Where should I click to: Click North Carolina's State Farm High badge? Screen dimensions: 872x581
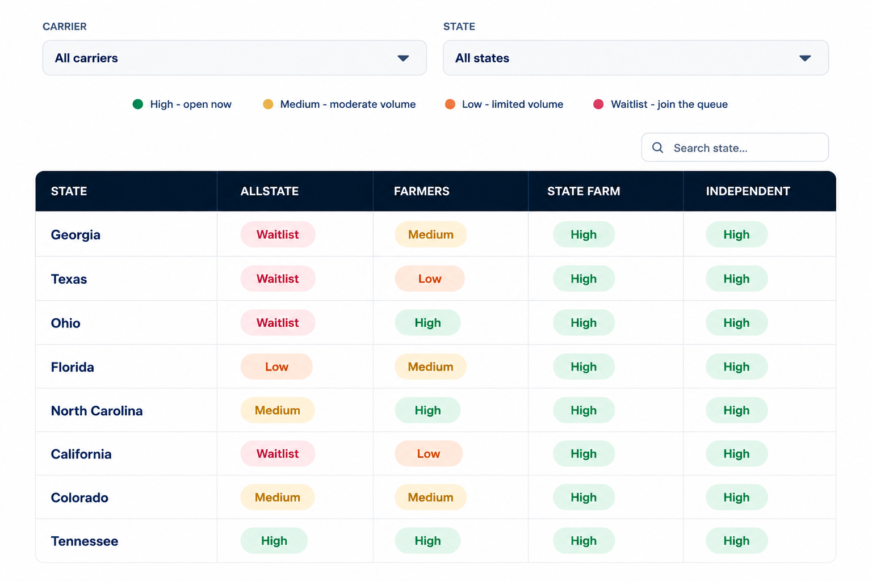coord(584,410)
